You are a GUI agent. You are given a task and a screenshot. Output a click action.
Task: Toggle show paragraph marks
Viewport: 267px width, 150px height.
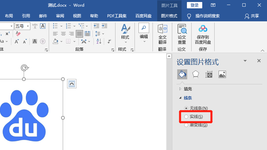point(109,41)
